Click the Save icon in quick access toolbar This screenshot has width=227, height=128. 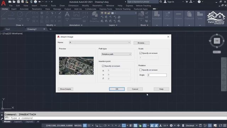tap(18, 2)
